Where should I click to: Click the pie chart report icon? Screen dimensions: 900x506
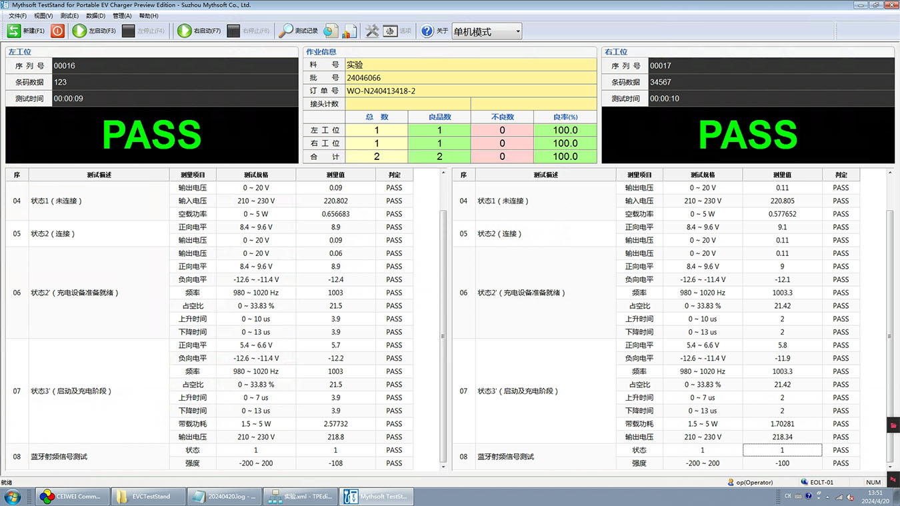coord(331,31)
